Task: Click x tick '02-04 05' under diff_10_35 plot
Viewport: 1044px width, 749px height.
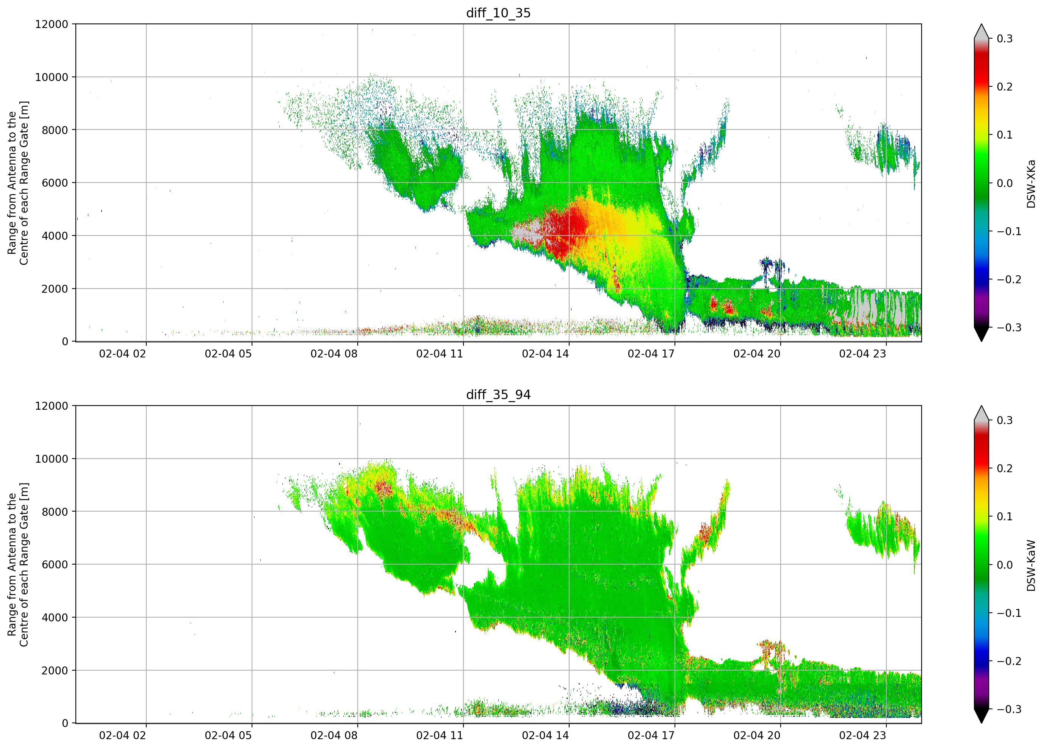Action: tap(229, 354)
